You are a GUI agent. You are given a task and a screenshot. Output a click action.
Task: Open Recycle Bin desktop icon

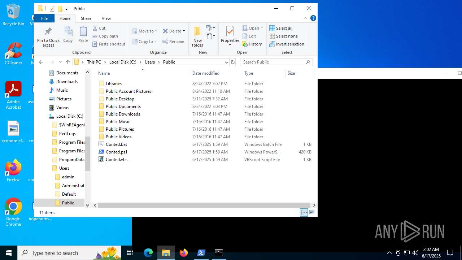pos(13,15)
